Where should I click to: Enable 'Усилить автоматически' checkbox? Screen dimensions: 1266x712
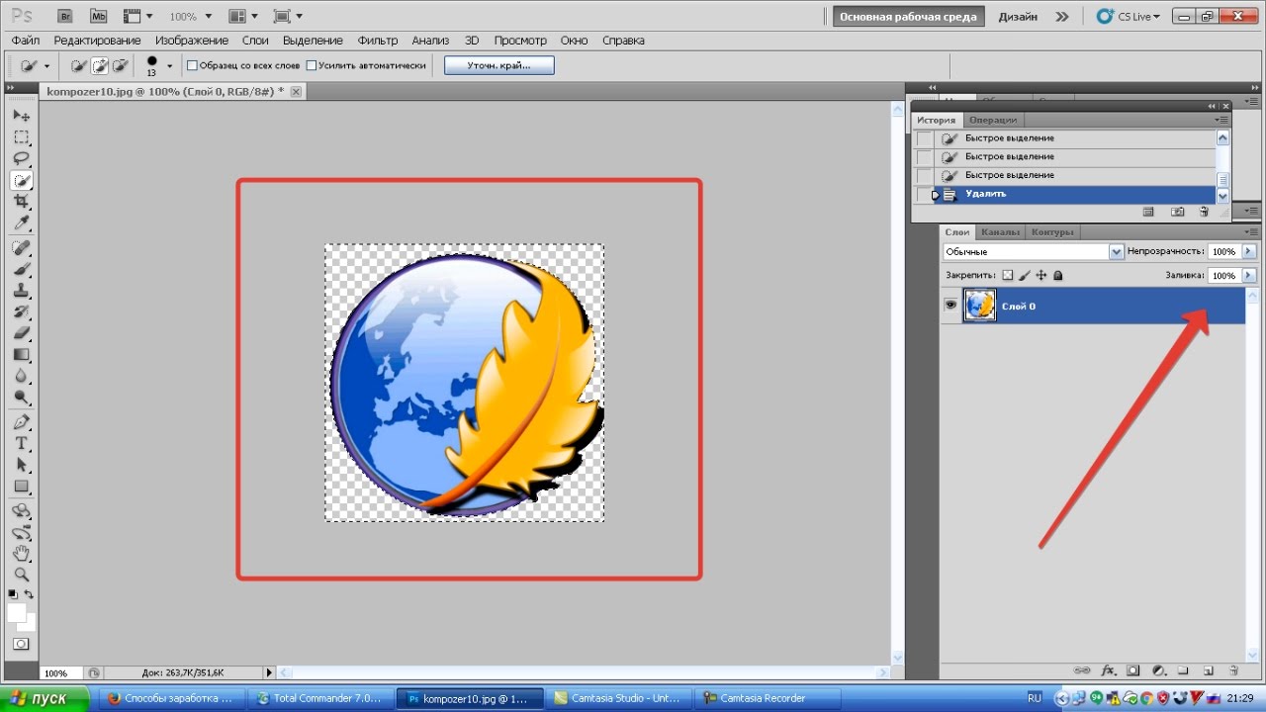click(x=312, y=65)
